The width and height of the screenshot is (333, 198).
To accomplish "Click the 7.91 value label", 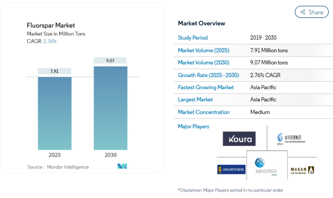I will pos(55,71).
